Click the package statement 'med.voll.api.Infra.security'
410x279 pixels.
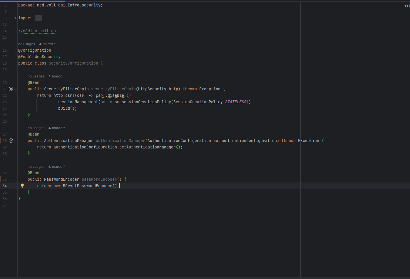(69, 5)
